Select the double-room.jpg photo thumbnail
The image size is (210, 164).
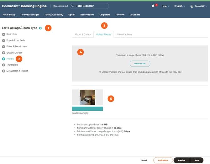click(x=87, y=97)
